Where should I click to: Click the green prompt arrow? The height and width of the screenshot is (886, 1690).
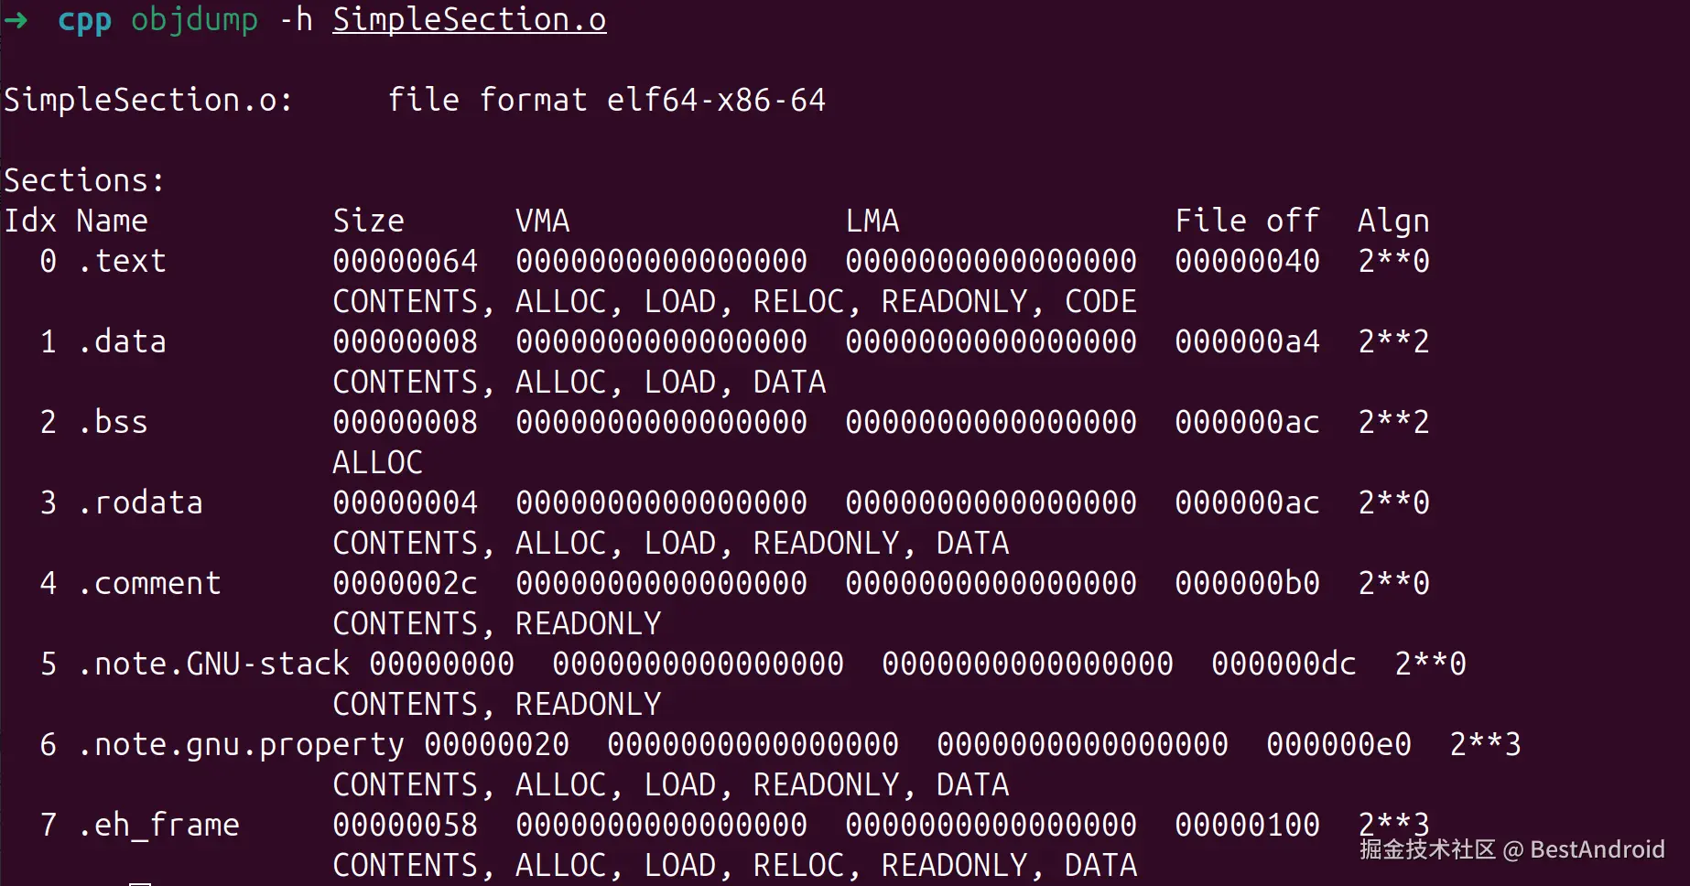[16, 19]
